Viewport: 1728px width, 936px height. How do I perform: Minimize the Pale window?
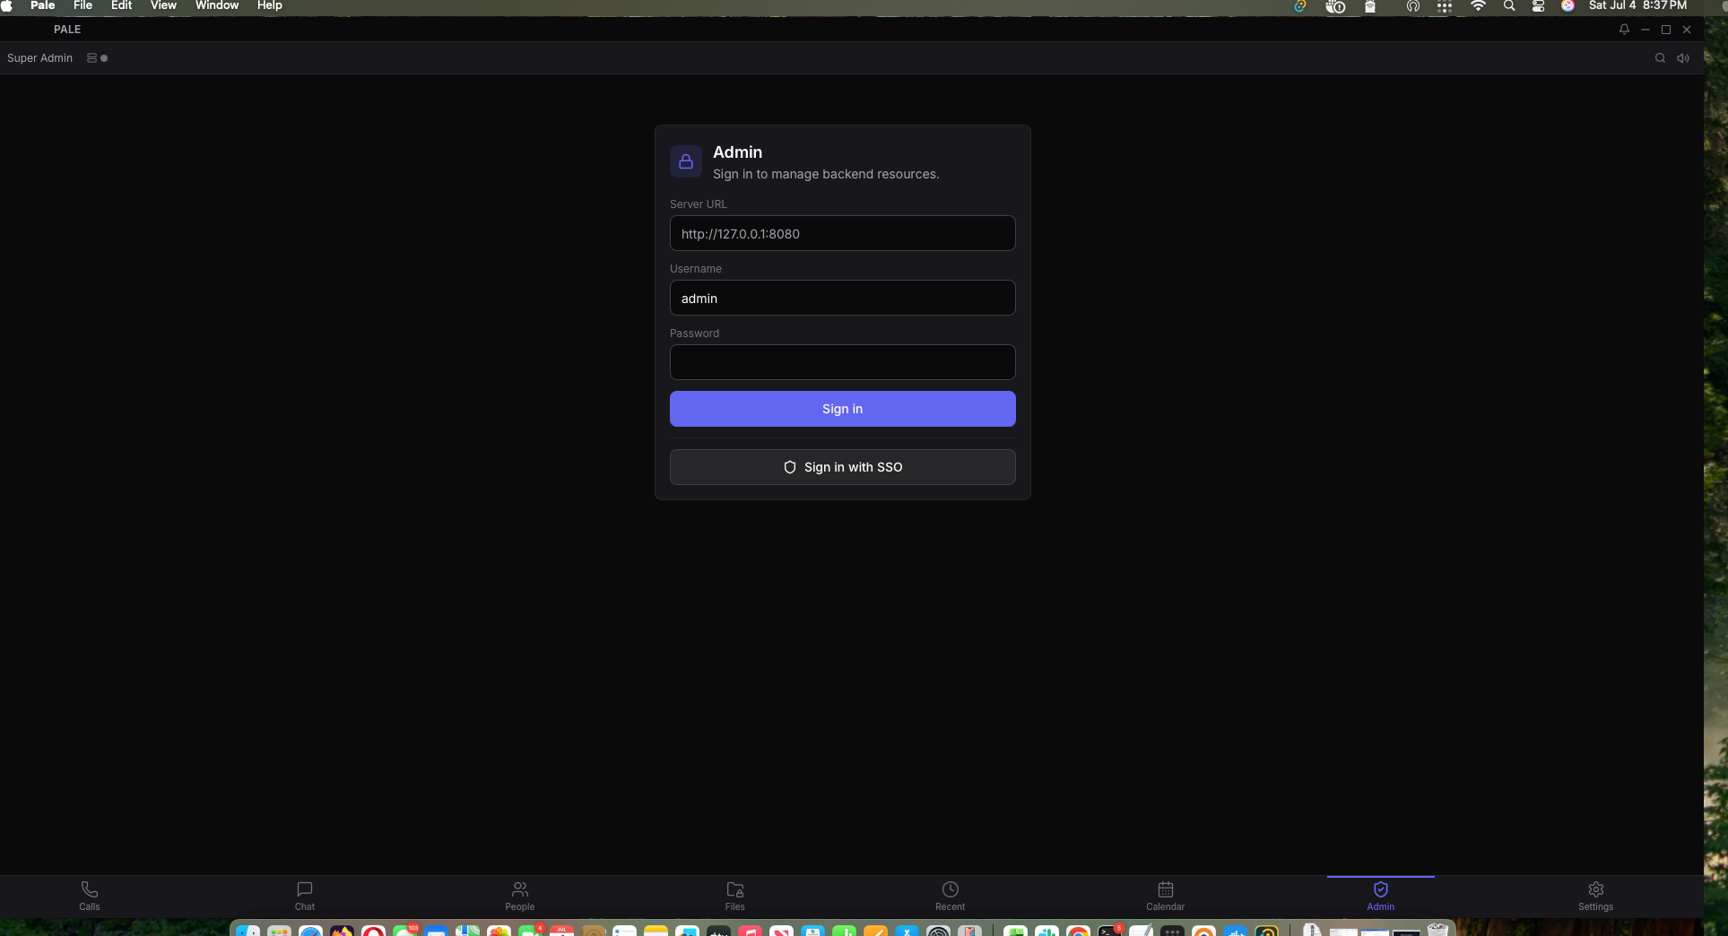pyautogui.click(x=1646, y=30)
